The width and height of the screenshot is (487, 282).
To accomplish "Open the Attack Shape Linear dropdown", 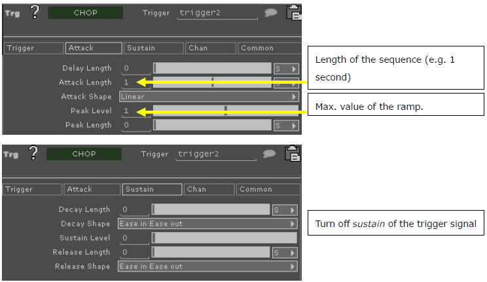I will (209, 97).
